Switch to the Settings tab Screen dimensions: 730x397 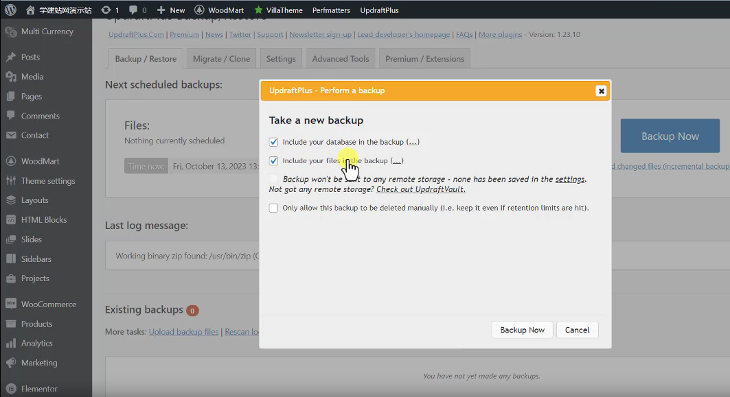281,58
